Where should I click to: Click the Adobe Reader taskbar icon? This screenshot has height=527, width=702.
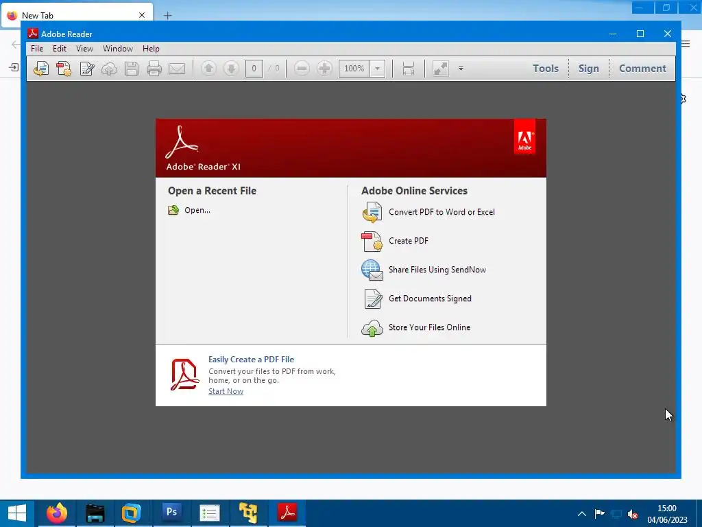pos(287,513)
